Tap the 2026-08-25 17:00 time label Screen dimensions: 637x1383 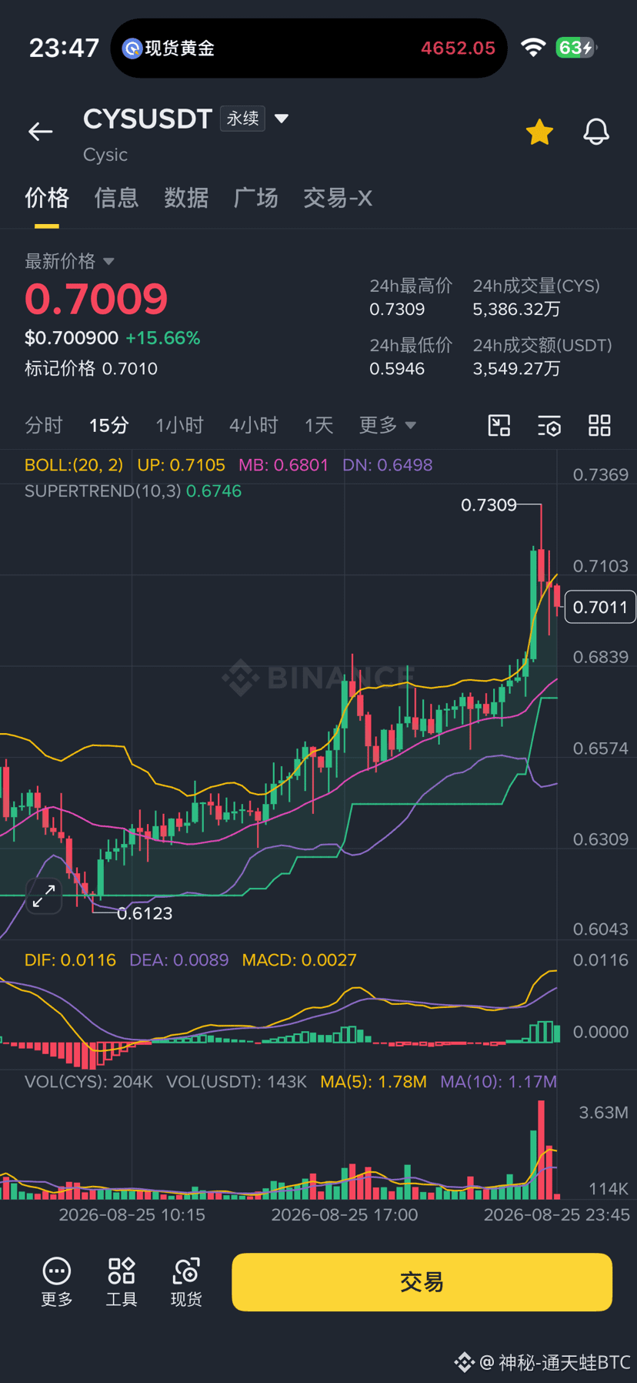[x=345, y=1215]
